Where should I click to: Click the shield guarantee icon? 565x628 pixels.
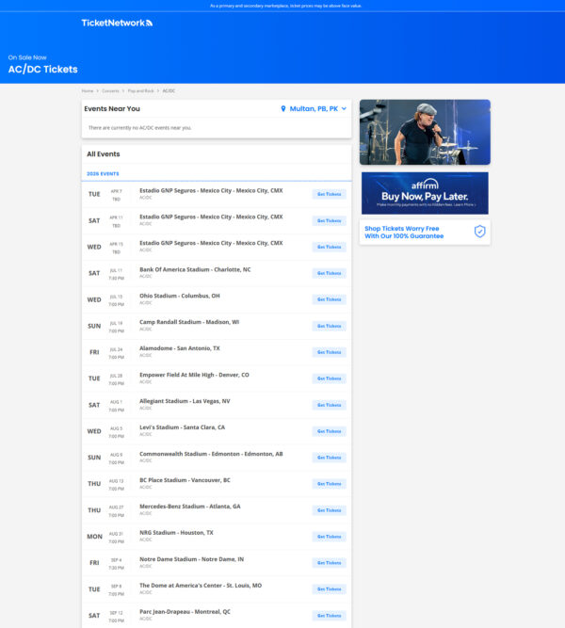[479, 231]
